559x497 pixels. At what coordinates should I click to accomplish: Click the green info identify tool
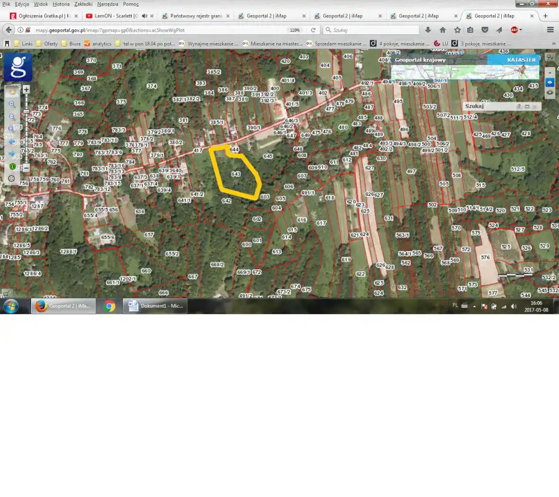(12, 166)
